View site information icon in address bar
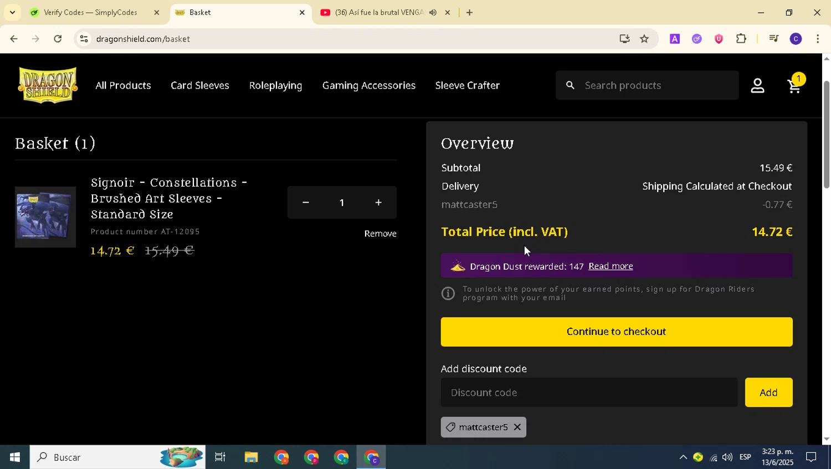This screenshot has height=469, width=831. (84, 39)
